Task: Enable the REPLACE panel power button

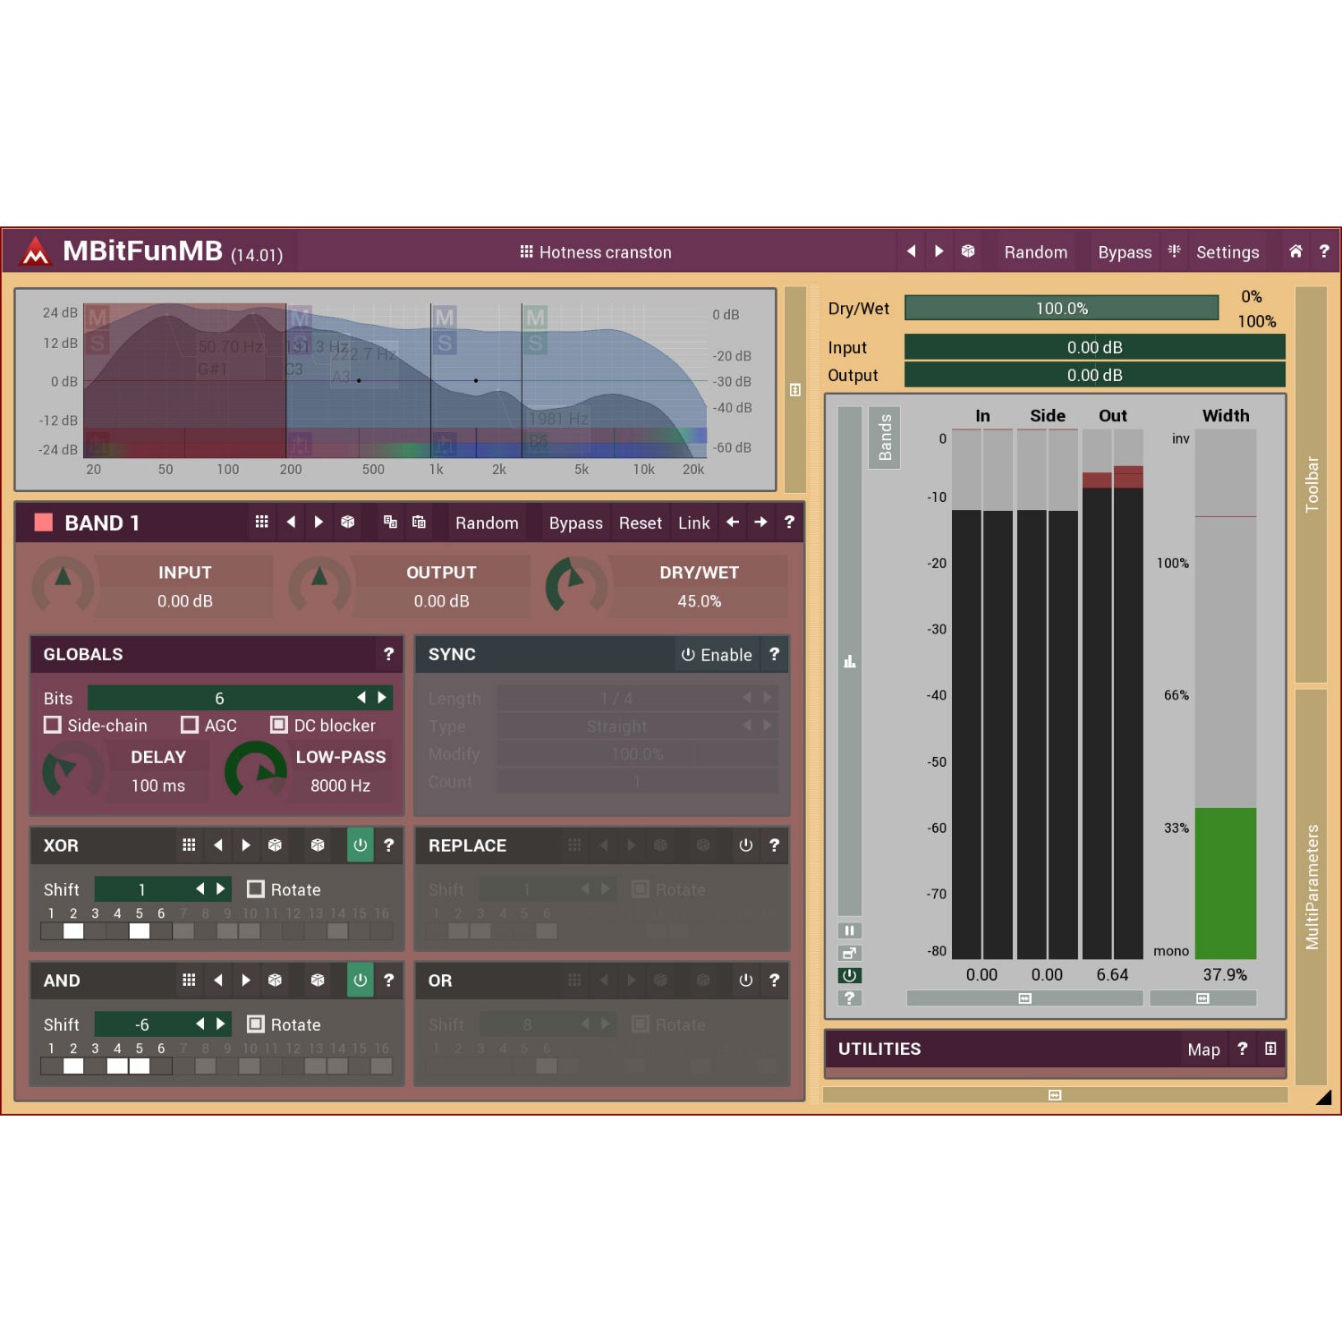Action: pyautogui.click(x=745, y=845)
